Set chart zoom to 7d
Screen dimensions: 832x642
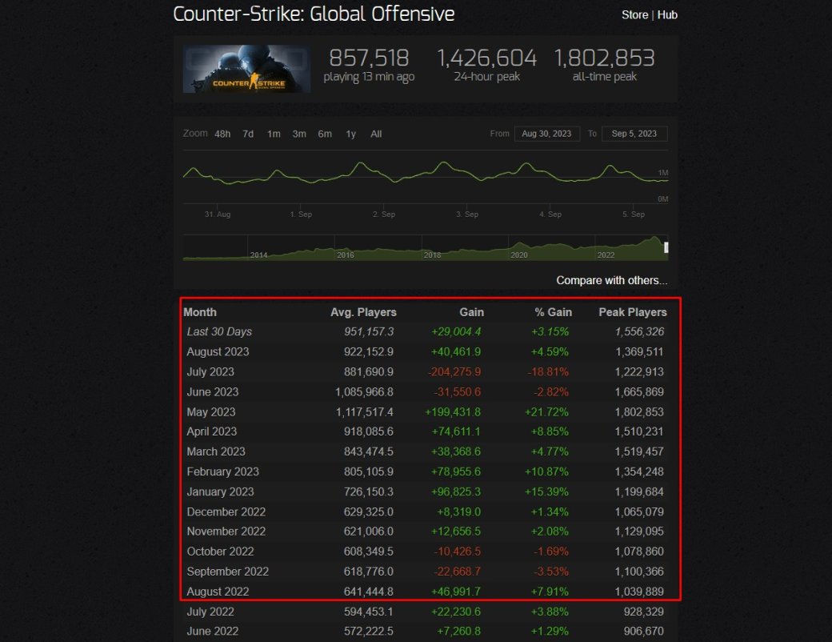click(248, 134)
